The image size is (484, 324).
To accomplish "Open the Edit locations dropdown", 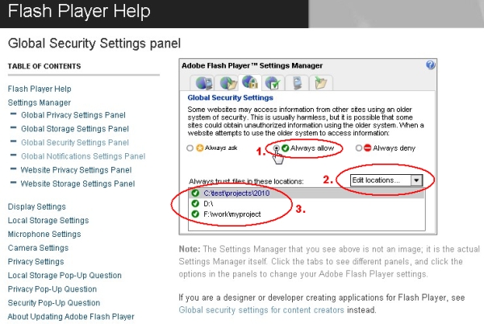I will click(x=386, y=181).
